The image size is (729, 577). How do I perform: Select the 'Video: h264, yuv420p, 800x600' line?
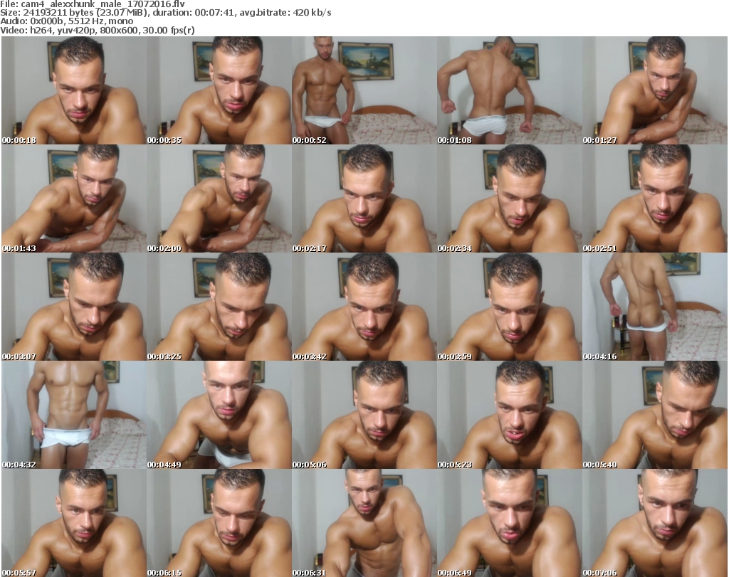97,30
